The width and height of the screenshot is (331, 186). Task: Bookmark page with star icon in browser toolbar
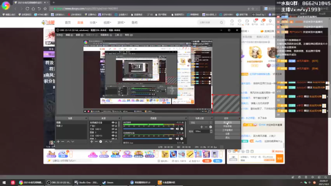45,9
